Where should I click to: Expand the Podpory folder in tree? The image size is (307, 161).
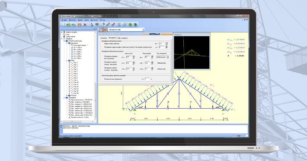pos(67,96)
